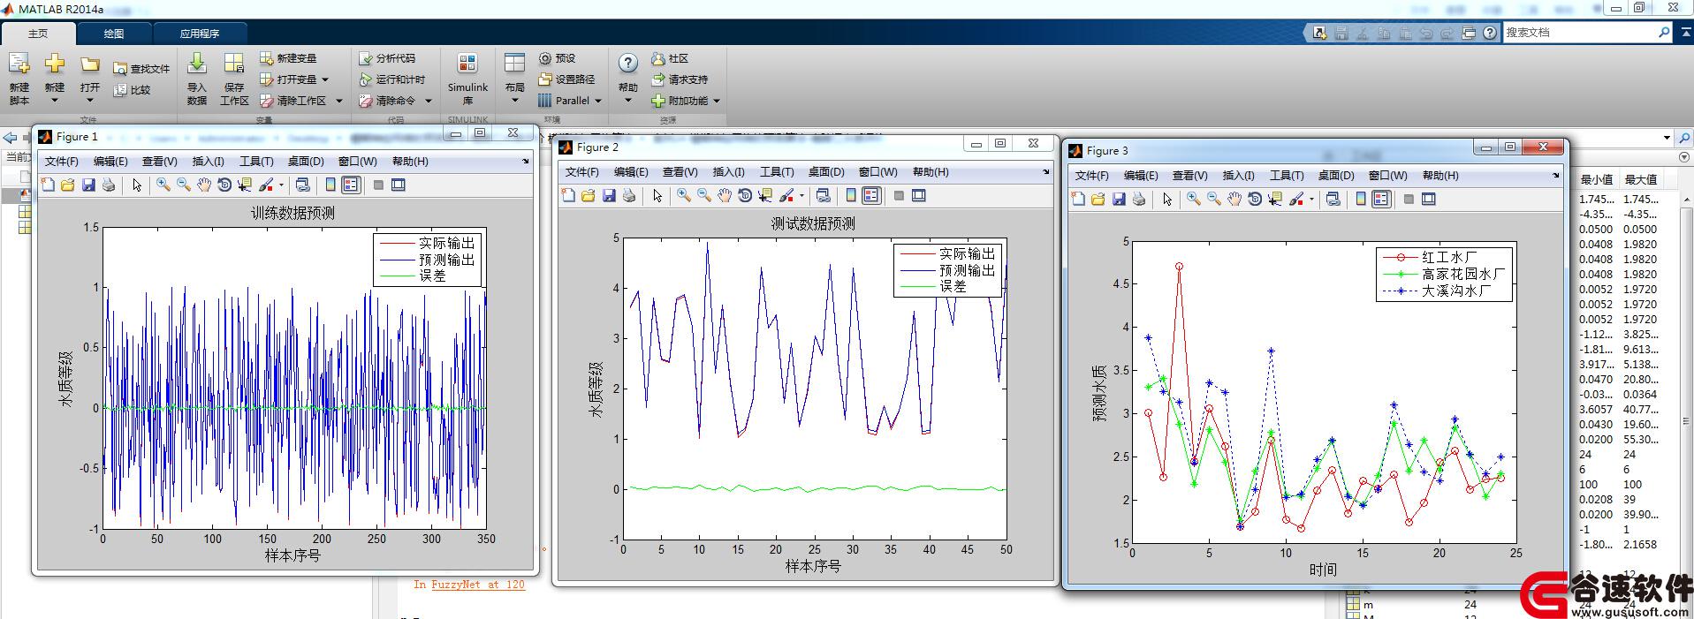Click Help (帮助) button in ribbon
1694x619 pixels.
[628, 78]
